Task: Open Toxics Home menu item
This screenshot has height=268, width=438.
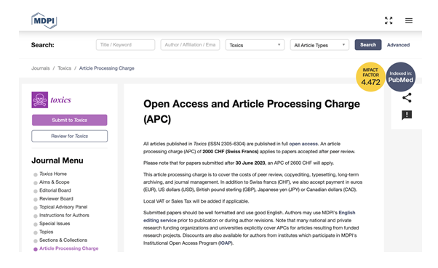Action: (53, 174)
